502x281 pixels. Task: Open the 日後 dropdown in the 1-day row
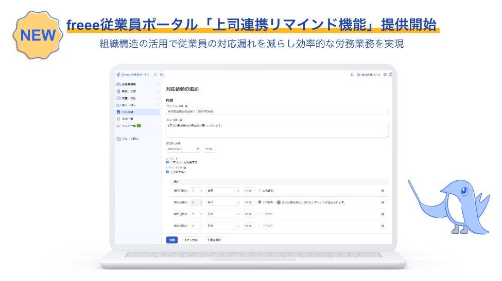(223, 214)
